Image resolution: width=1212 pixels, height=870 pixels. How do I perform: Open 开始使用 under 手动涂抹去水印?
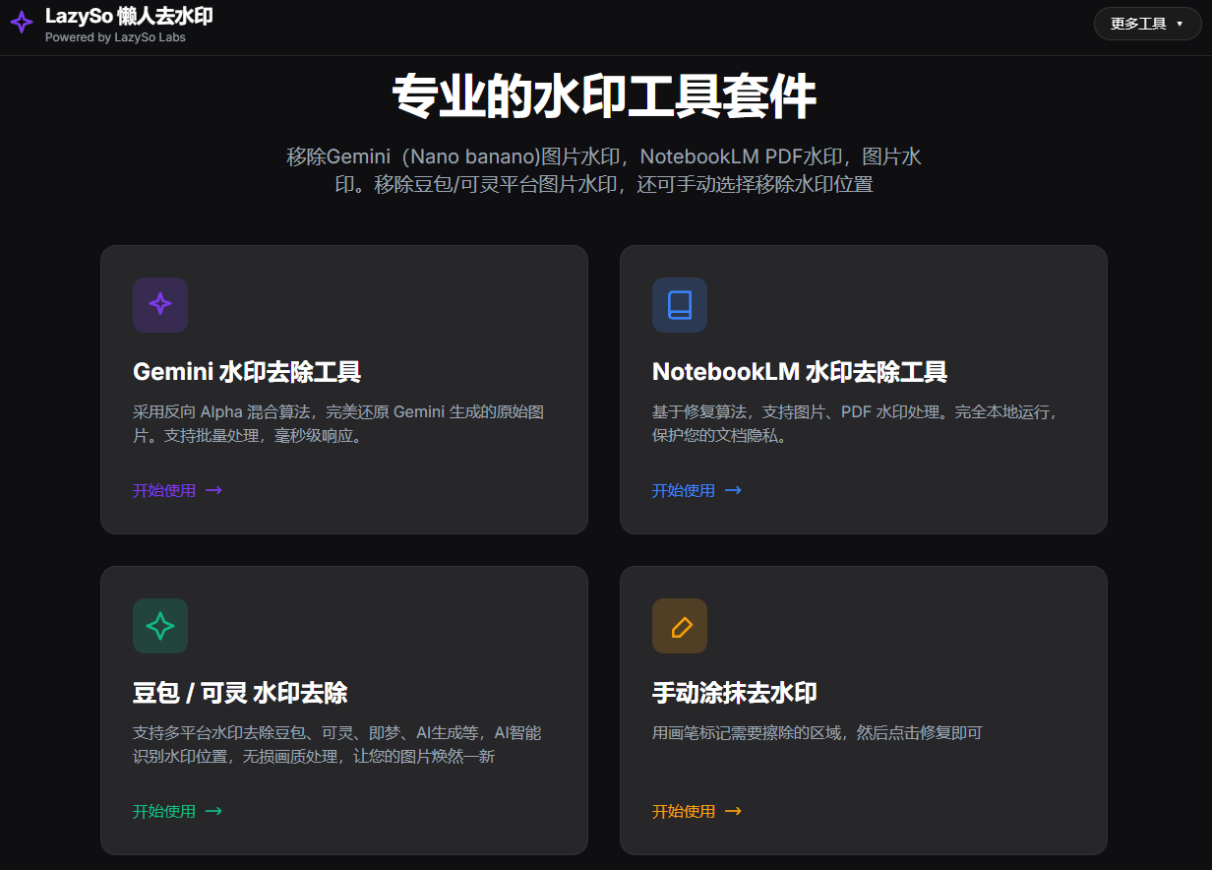682,811
